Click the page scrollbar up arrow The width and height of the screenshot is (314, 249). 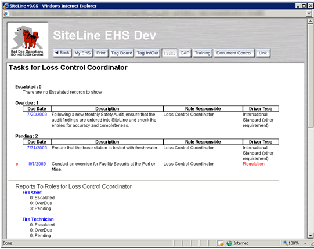tap(310, 21)
